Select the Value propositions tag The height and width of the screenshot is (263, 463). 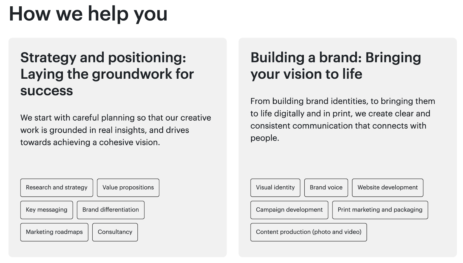[128, 188]
